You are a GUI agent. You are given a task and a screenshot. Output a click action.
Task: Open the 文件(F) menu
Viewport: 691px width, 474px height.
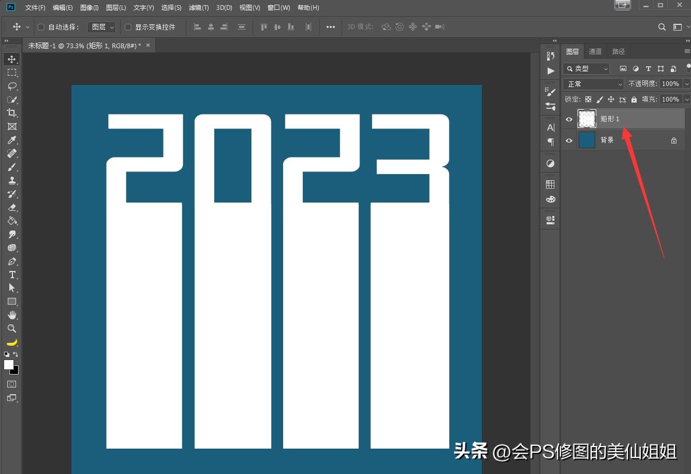(35, 8)
